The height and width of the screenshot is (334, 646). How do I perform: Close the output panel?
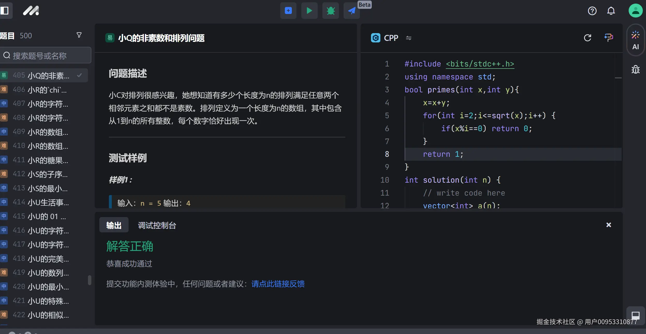tap(608, 225)
